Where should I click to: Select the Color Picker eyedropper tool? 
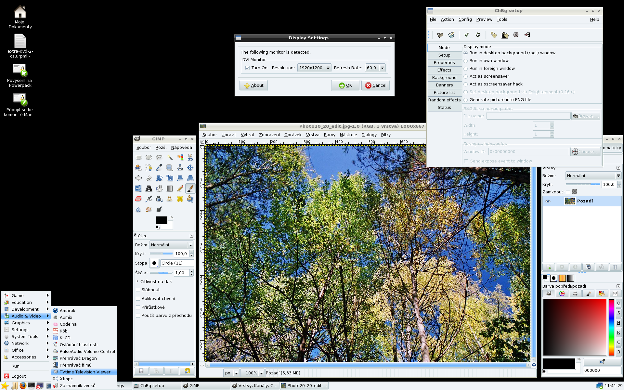tap(159, 168)
